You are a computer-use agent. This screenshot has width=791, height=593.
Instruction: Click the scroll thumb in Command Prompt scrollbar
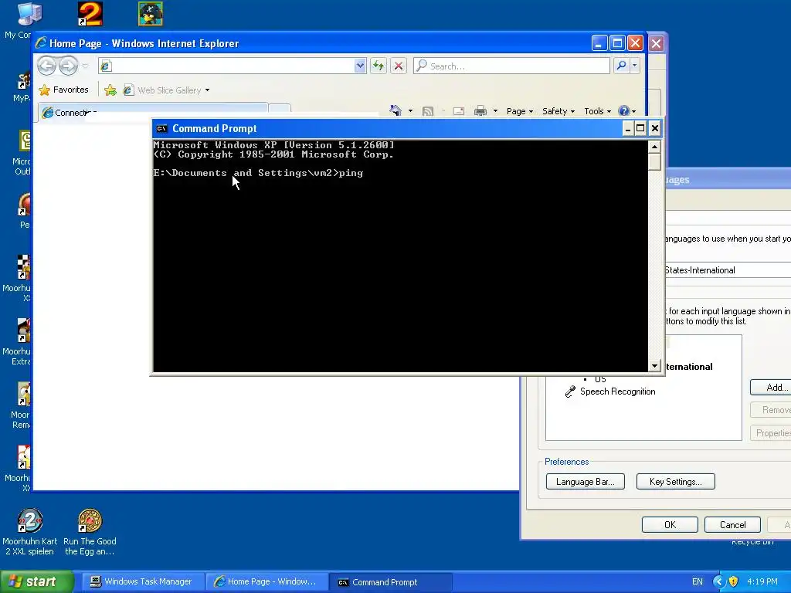[654, 161]
